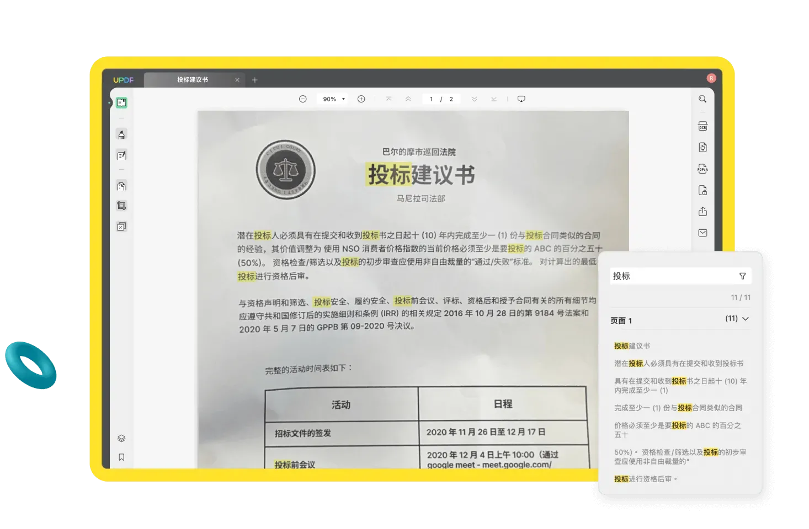The height and width of the screenshot is (529, 809).
Task: Open the Bookmarks panel
Action: [x=121, y=457]
